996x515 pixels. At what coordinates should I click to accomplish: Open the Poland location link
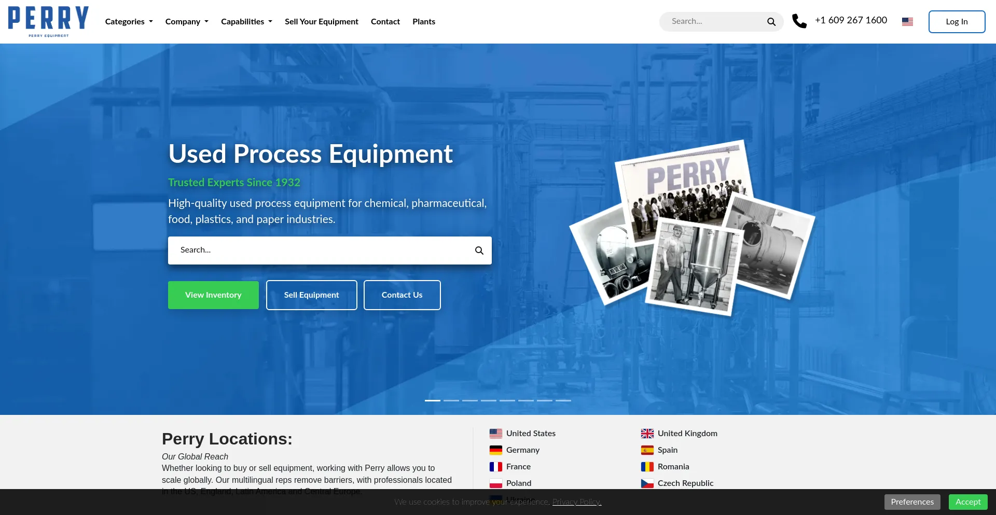coord(519,483)
